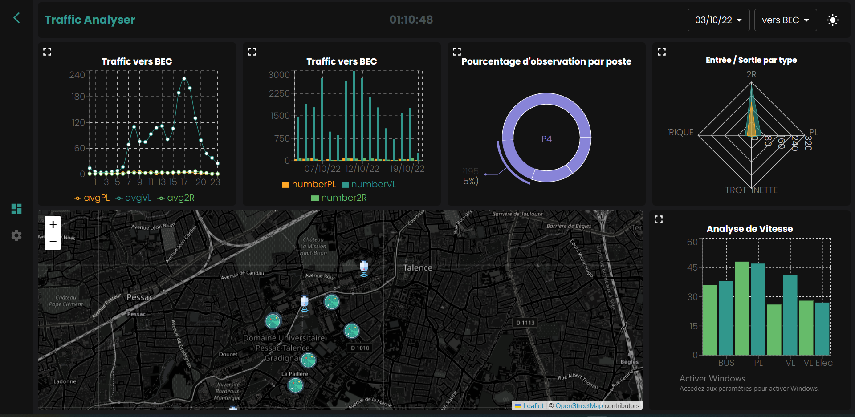
Task: Maximize the 'Analyse de Vitesse' panel
Action: [659, 219]
